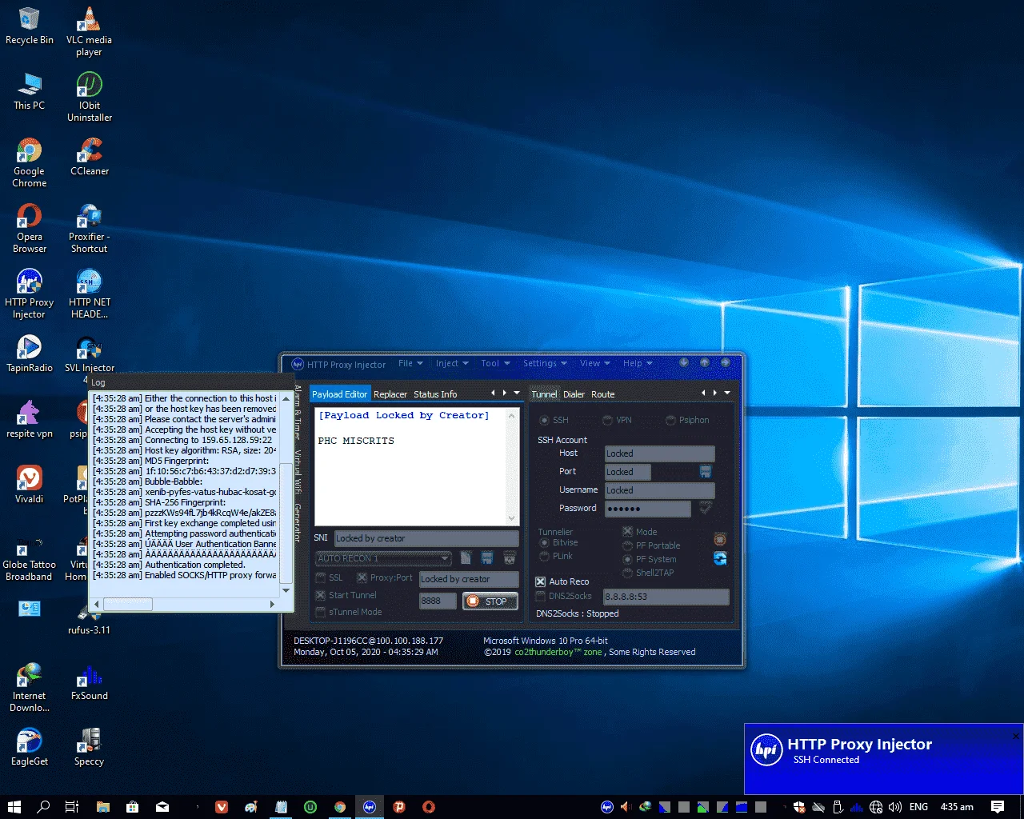This screenshot has width=1024, height=819.
Task: Toggle the SSL checkbox
Action: pyautogui.click(x=321, y=577)
